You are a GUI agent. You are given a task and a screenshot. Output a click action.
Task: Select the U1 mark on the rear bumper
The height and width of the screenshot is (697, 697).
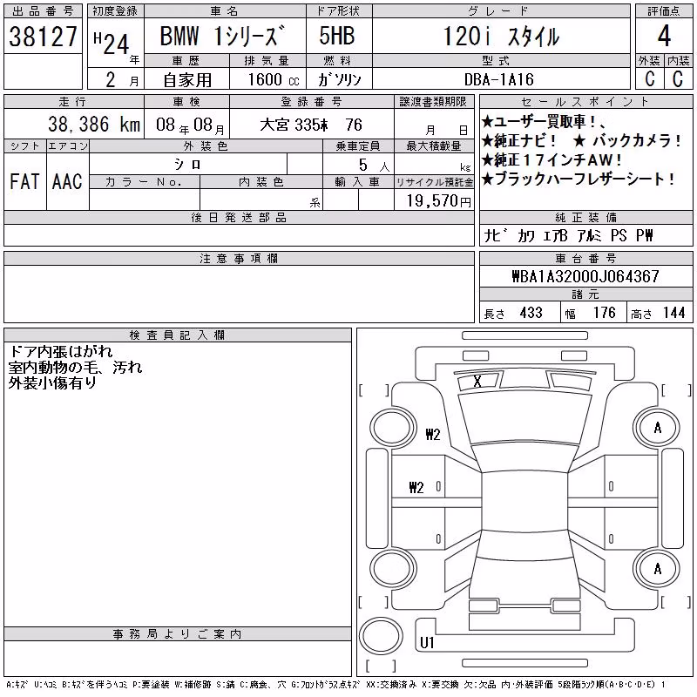[427, 643]
